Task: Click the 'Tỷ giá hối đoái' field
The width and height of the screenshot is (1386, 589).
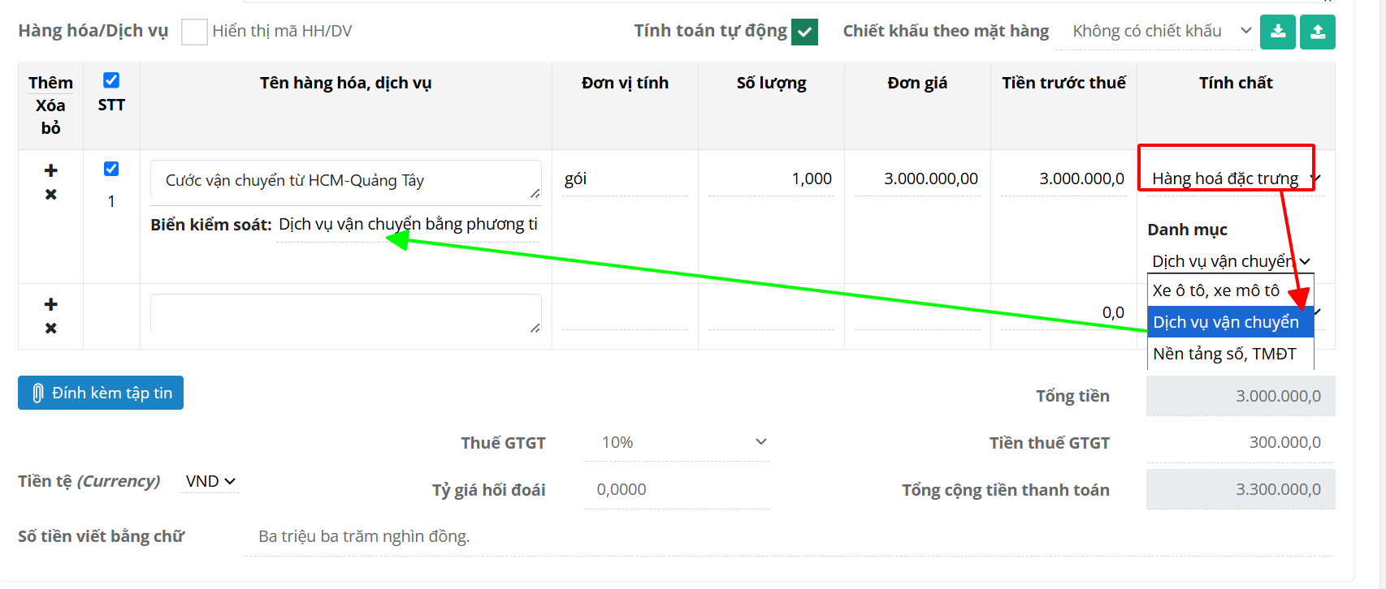Action: tap(676, 489)
